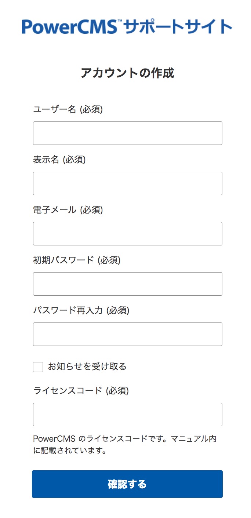
Task: Click the (必須) marker beside ライセンスコード
Action: click(x=117, y=391)
